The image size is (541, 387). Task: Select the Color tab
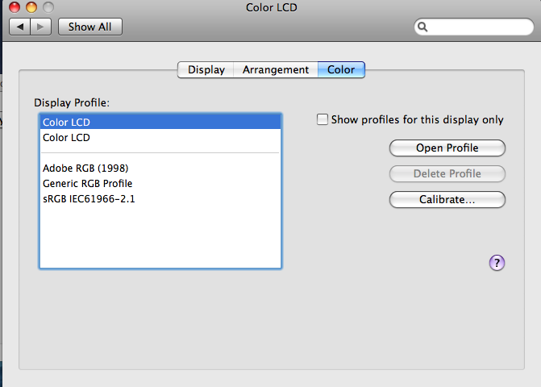[341, 69]
